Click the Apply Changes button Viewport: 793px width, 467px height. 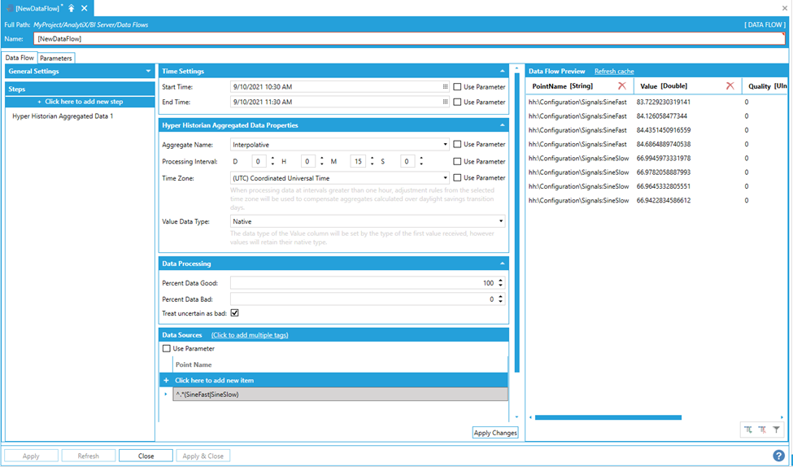coord(495,433)
